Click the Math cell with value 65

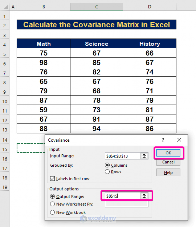click(x=44, y=81)
